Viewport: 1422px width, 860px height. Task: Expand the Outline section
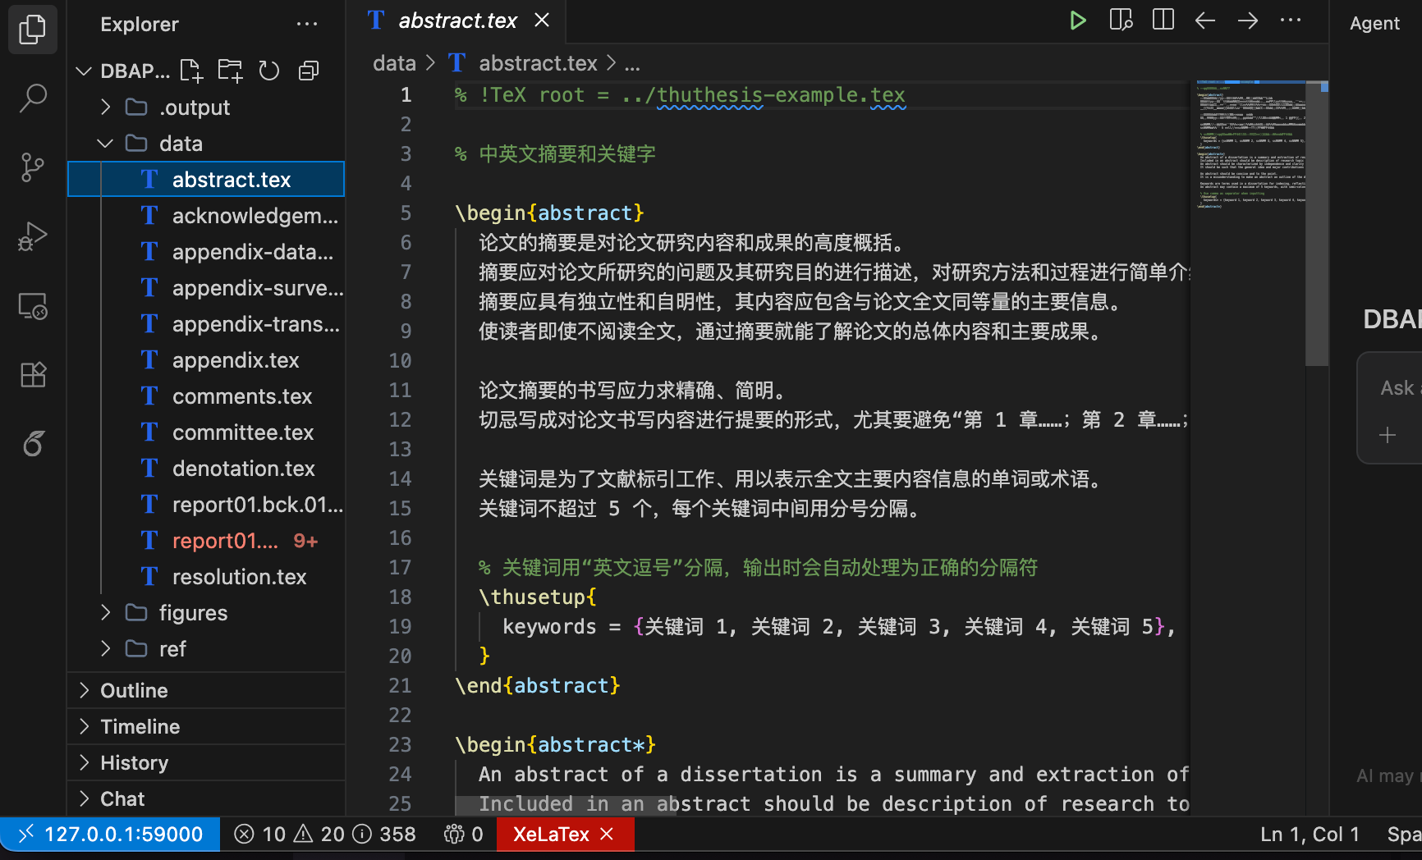134,691
